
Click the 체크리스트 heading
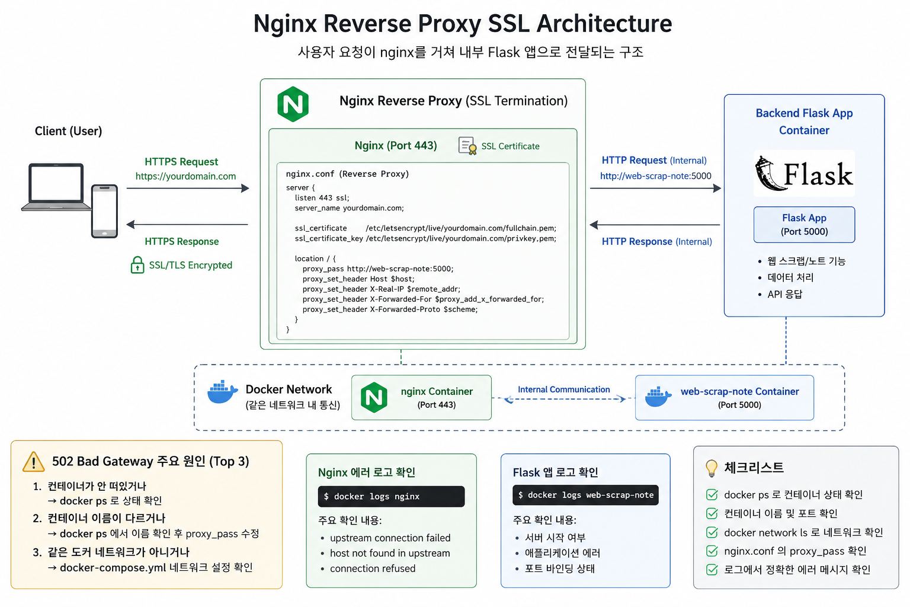754,468
